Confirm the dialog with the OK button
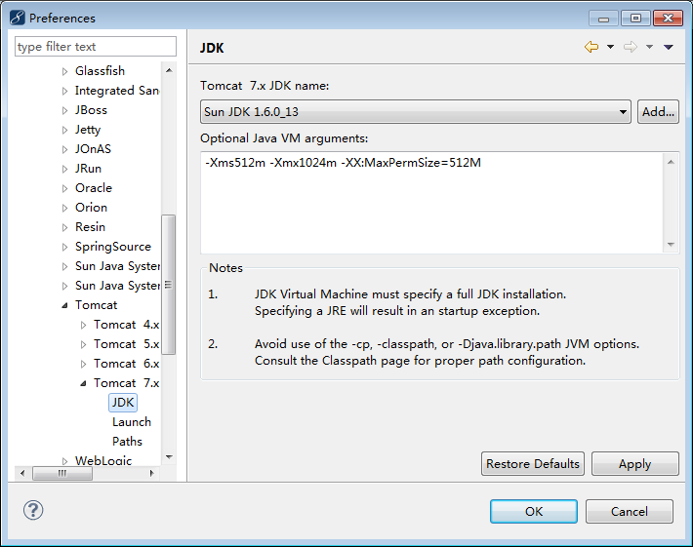The image size is (693, 547). point(534,511)
